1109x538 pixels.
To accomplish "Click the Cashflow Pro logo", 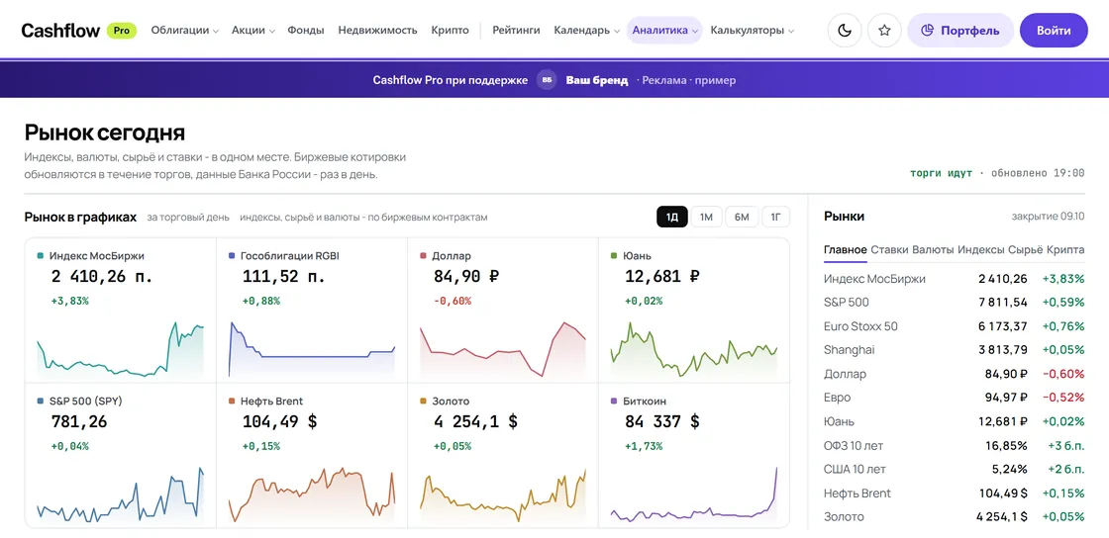I will click(x=78, y=31).
